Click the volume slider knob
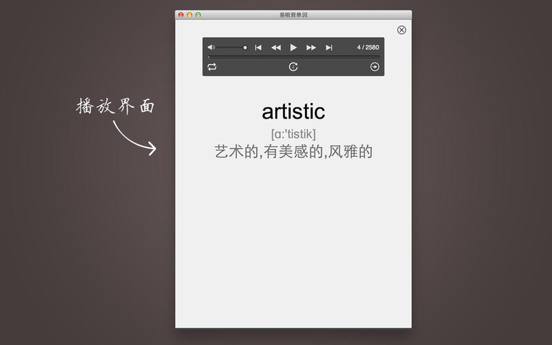Viewport: 552px width, 345px height. pos(245,48)
